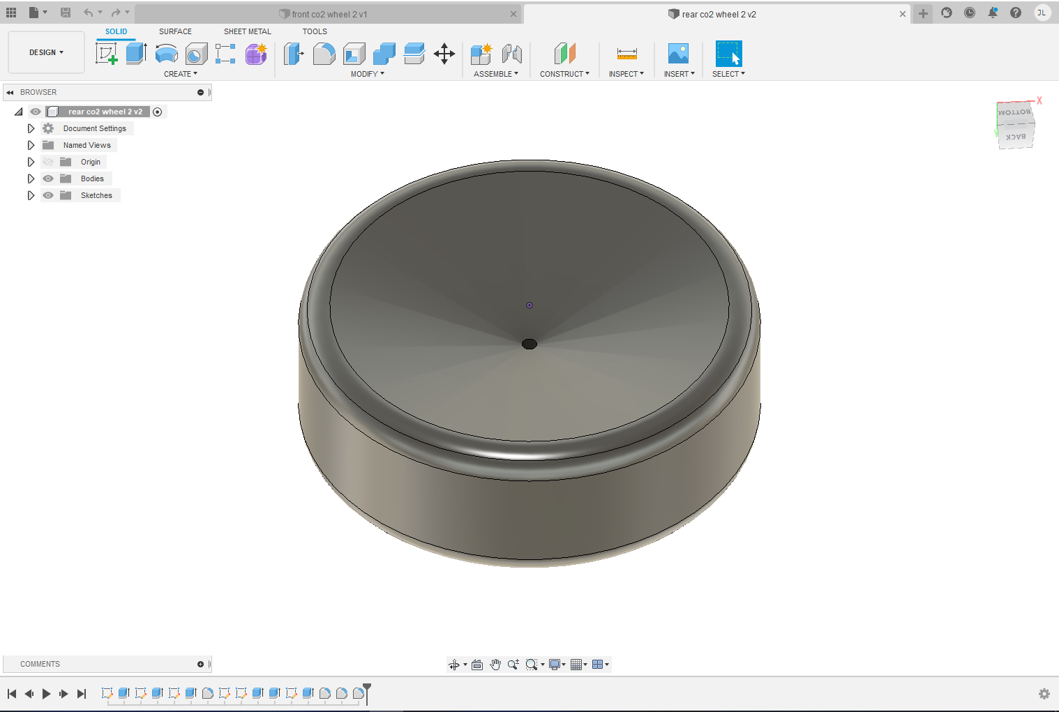Choose the Offset Plane construct tool
Viewport: 1059px width, 712px height.
click(565, 54)
